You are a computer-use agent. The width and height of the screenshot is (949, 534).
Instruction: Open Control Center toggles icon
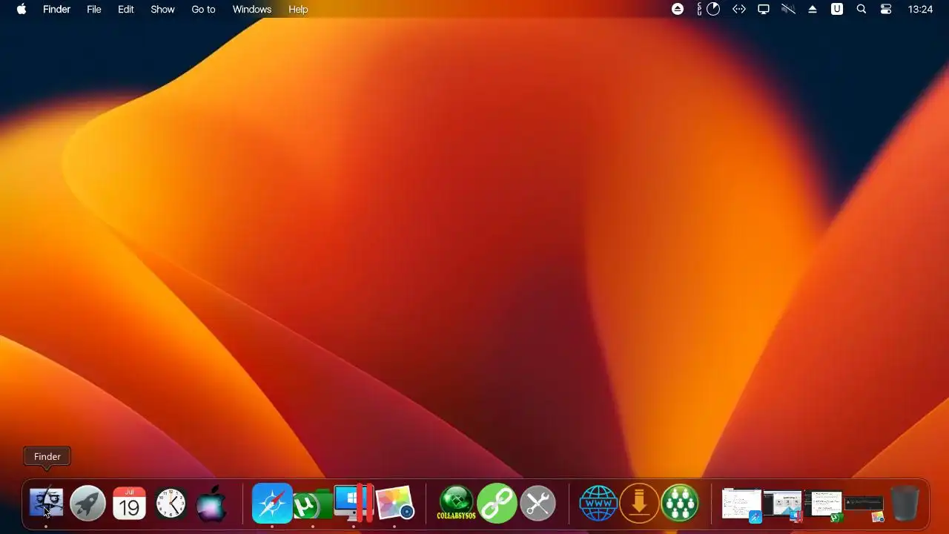pyautogui.click(x=886, y=9)
